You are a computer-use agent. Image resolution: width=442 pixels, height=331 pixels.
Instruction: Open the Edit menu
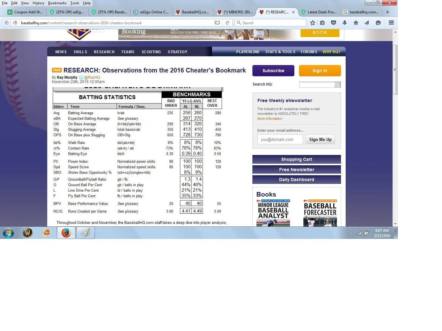click(14, 3)
